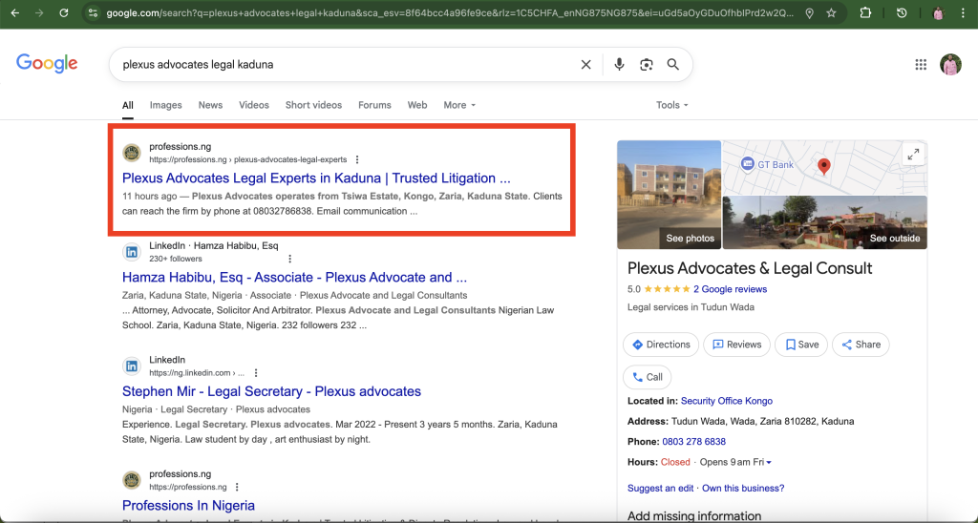Open more options for Hamza Habibu LinkedIn result
Screen dimensions: 978x523
pyautogui.click(x=289, y=259)
